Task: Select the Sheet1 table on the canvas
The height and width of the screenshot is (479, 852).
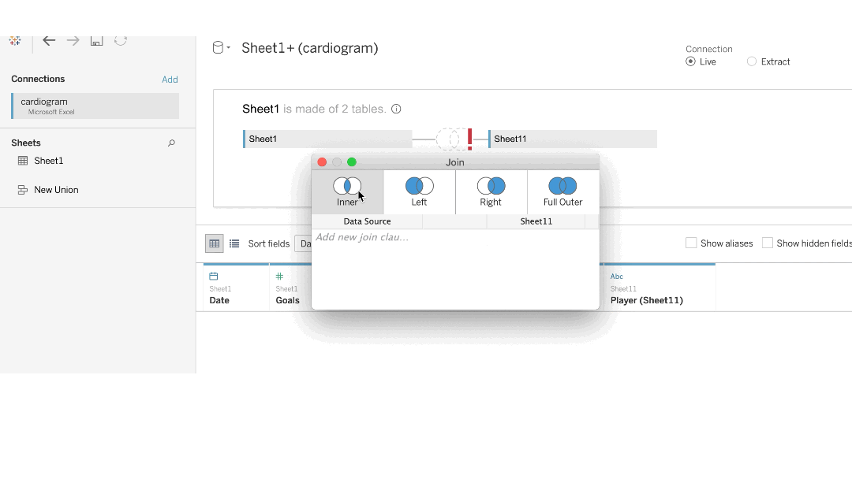Action: pos(327,139)
